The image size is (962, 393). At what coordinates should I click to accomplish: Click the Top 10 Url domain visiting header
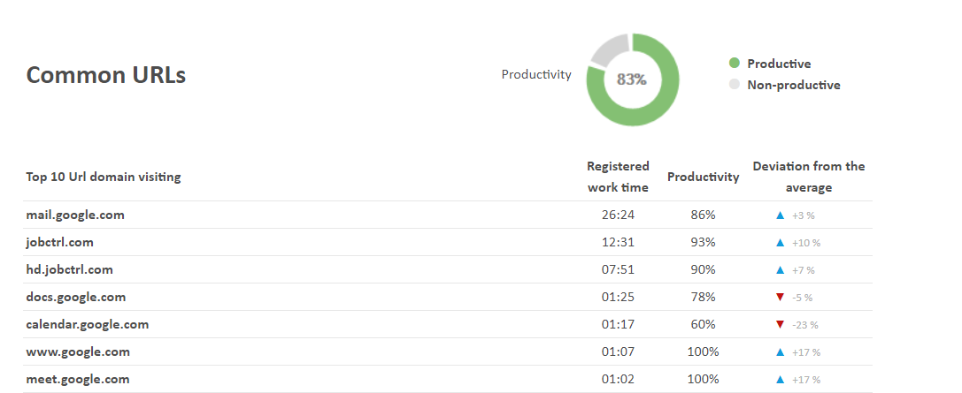103,177
